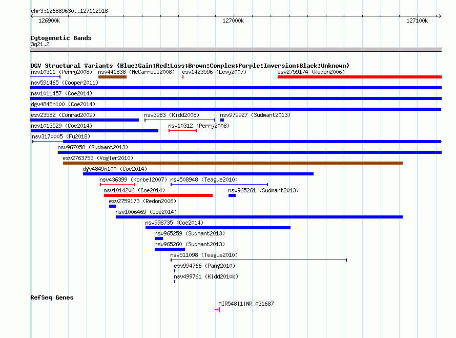Image resolution: width=456 pixels, height=338 pixels.
Task: Click the 127000k ruler label
Action: pyautogui.click(x=233, y=21)
